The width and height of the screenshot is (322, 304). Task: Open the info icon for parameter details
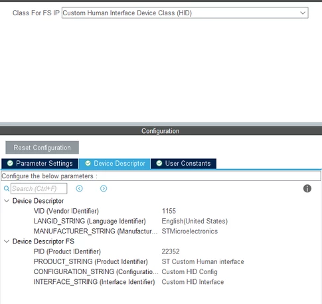pyautogui.click(x=307, y=188)
